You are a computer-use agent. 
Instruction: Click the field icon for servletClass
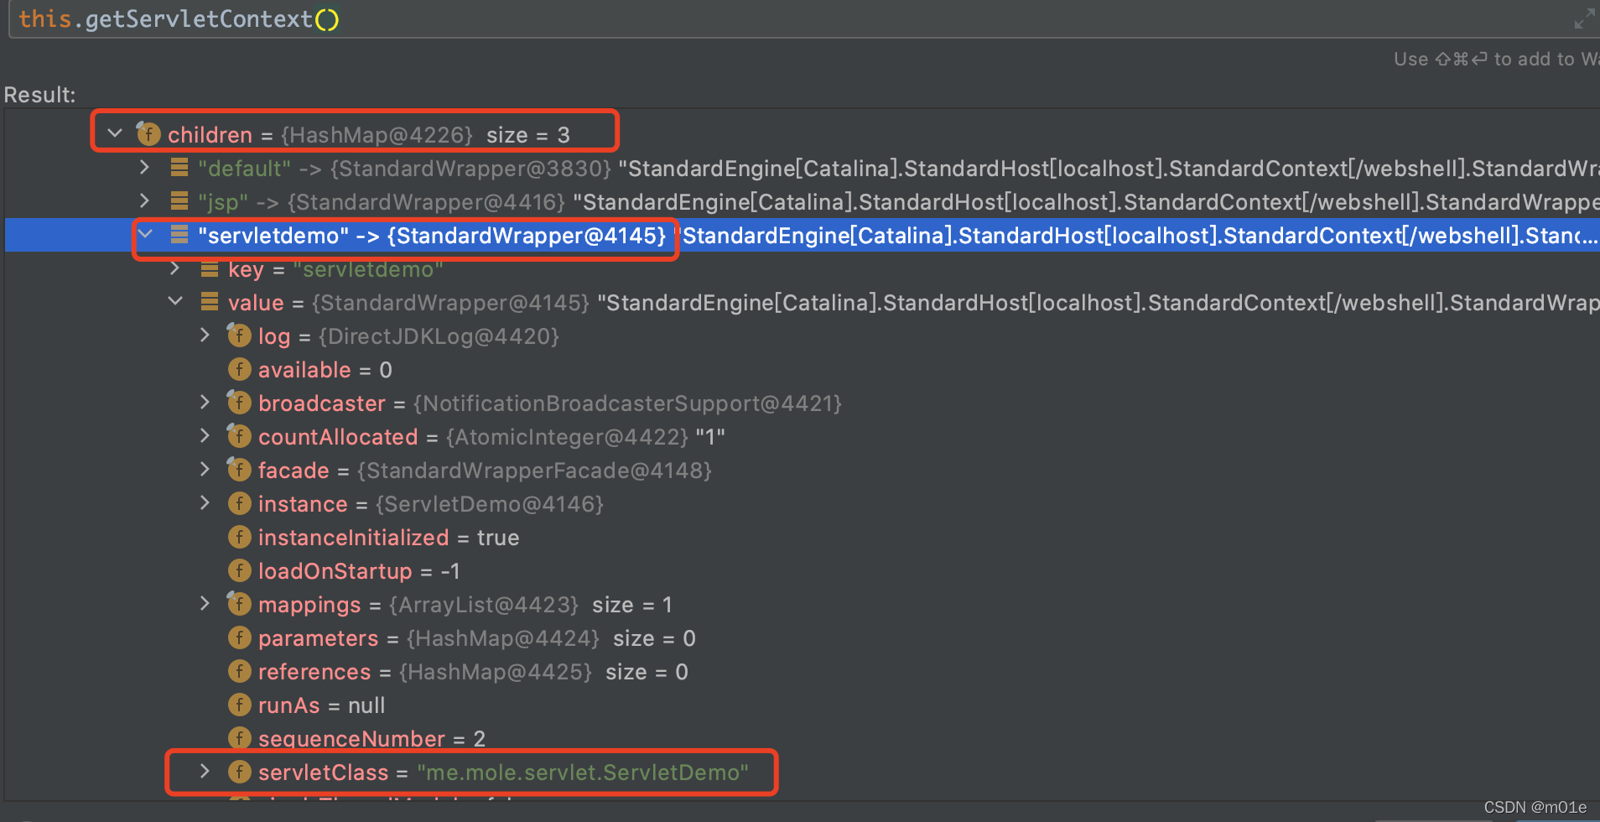coord(240,772)
